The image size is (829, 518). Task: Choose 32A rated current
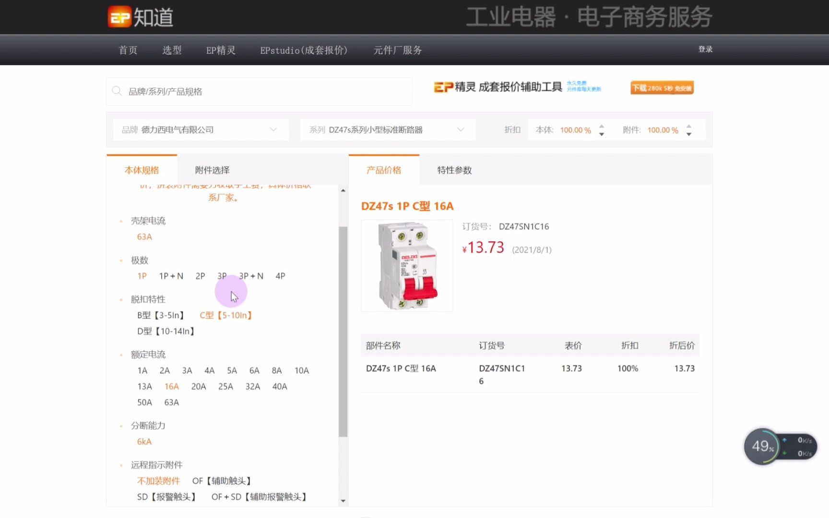coord(253,386)
